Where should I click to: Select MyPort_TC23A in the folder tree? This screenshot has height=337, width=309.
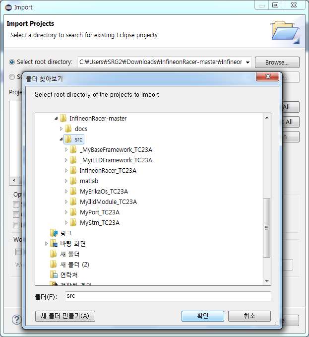tap(99, 212)
